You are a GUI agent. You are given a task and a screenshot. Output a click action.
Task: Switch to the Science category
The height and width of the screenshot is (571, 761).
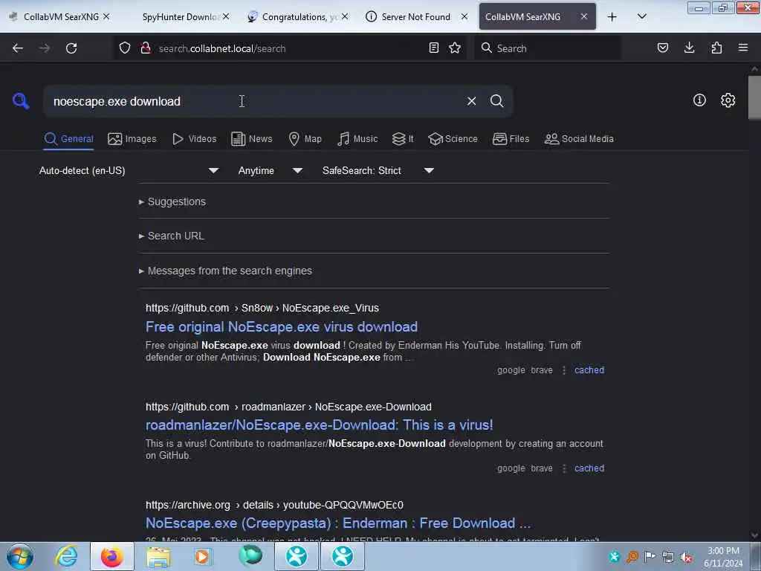453,139
